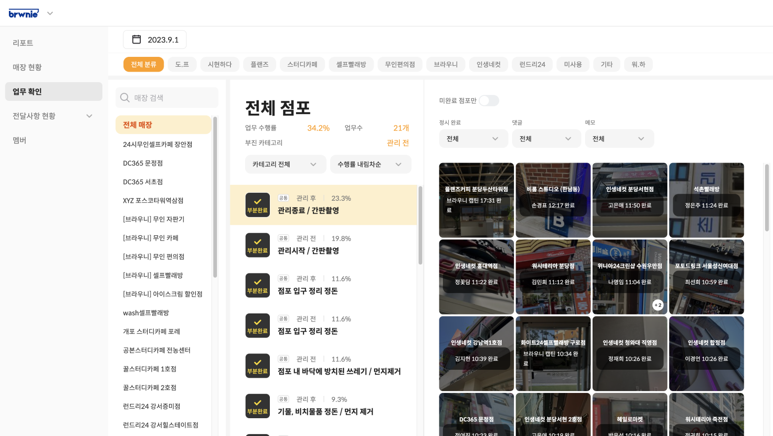Select the 시현하다 category tab
This screenshot has height=436, width=773.
point(220,64)
